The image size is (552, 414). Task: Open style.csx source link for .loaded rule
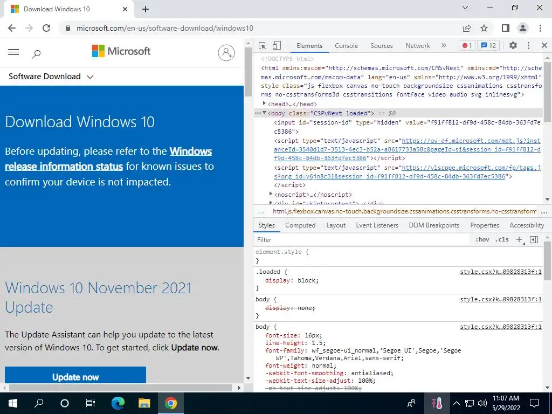(501, 272)
